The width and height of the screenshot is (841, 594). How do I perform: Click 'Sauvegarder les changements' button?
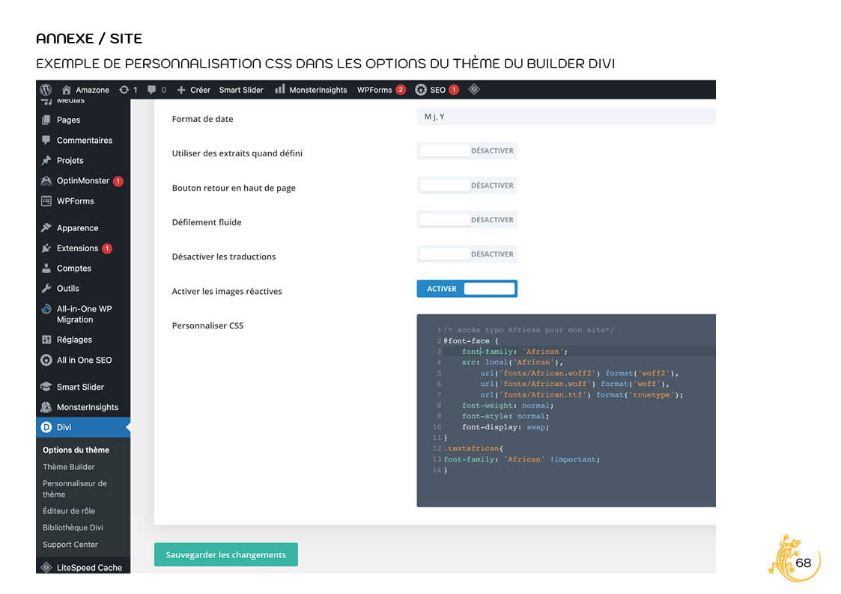pyautogui.click(x=226, y=554)
